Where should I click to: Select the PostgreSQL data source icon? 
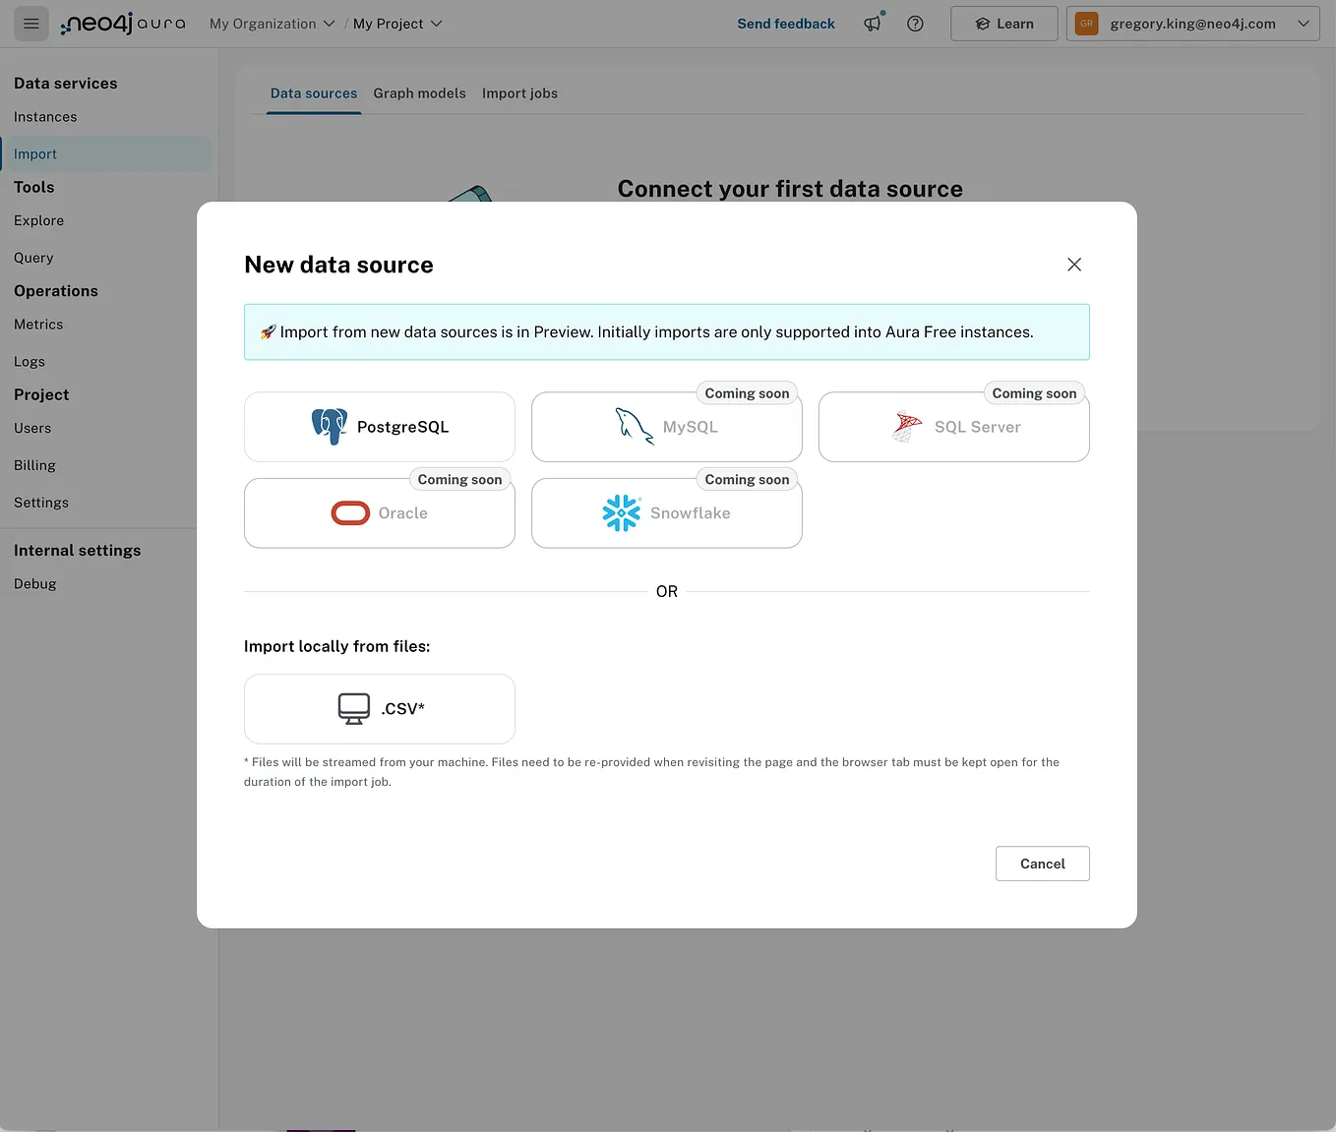point(330,426)
